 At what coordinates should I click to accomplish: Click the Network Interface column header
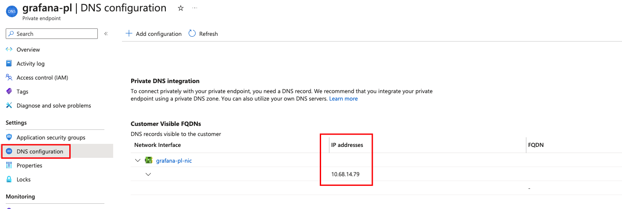pyautogui.click(x=157, y=145)
